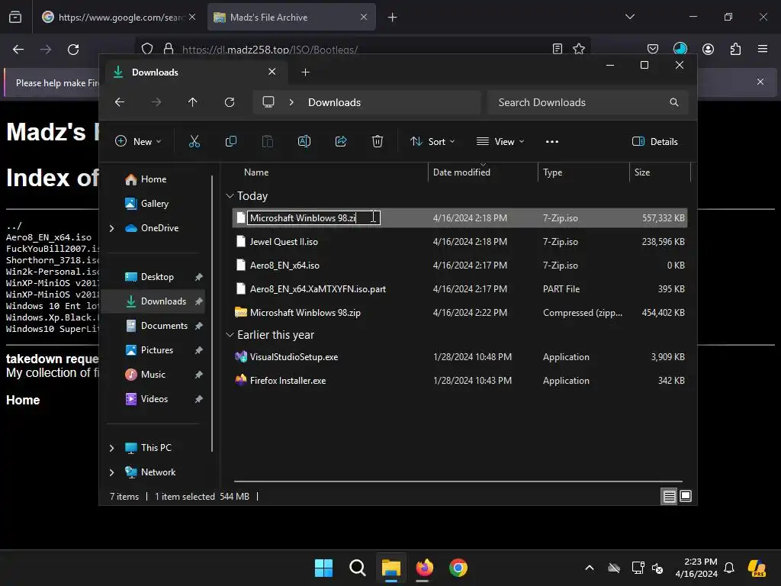Switch to Madz's File Archive tab

click(291, 18)
